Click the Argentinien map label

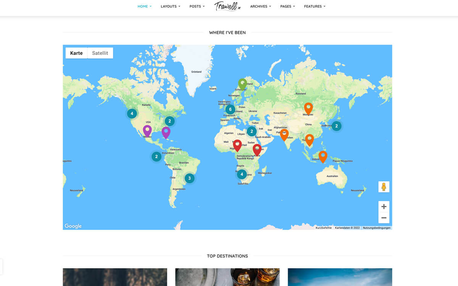click(x=179, y=189)
